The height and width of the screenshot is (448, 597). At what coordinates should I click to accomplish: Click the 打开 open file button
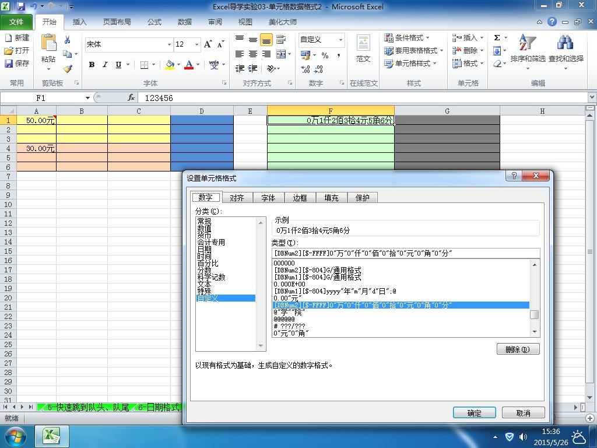click(x=17, y=50)
